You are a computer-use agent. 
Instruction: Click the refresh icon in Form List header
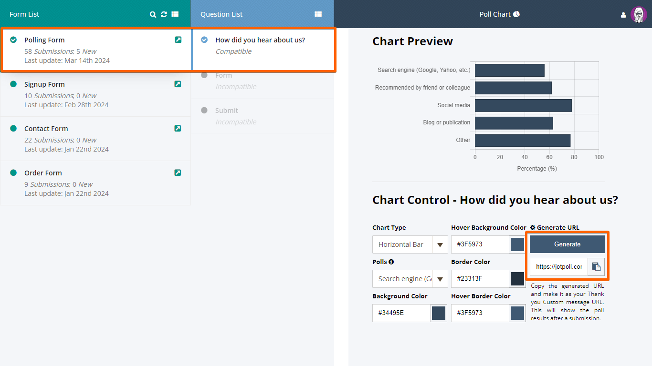pos(164,14)
